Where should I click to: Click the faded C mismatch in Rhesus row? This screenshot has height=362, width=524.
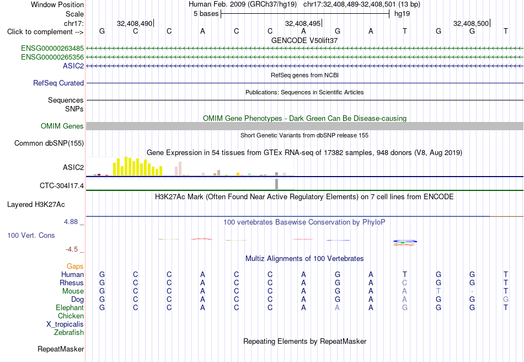(405, 283)
